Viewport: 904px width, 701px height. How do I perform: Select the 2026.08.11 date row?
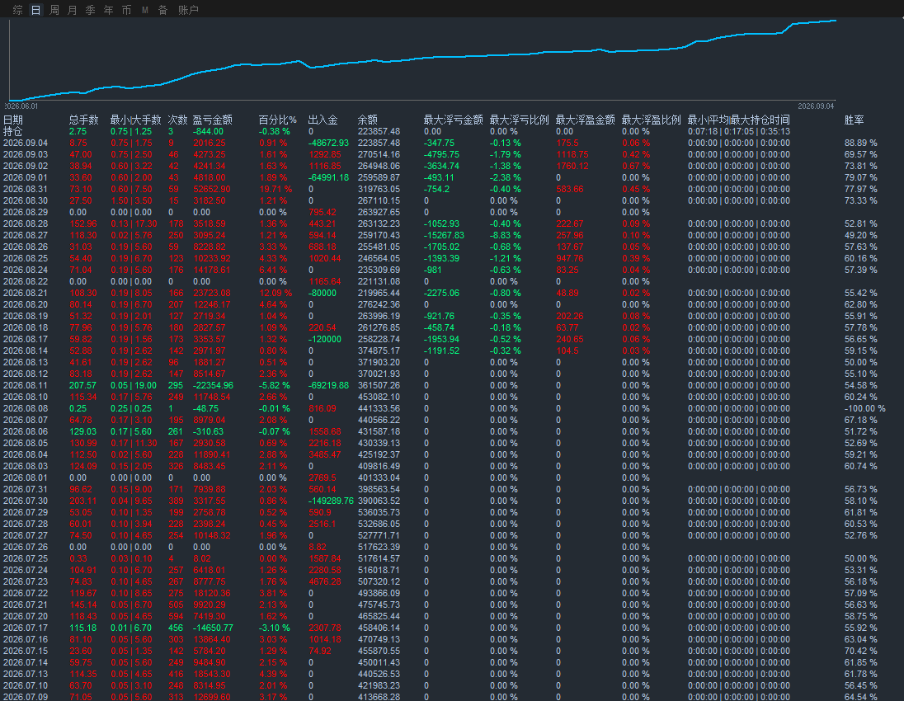[26, 385]
